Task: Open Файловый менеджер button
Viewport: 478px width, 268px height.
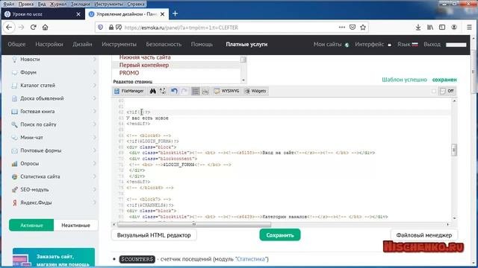Action: point(424,235)
